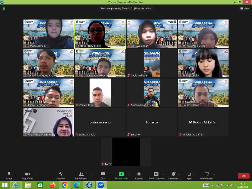This screenshot has height=189, width=252.
Task: Start Share Screen
Action: (121, 176)
